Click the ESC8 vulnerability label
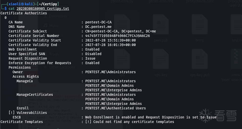The height and width of the screenshot is (129, 242). click(x=17, y=117)
